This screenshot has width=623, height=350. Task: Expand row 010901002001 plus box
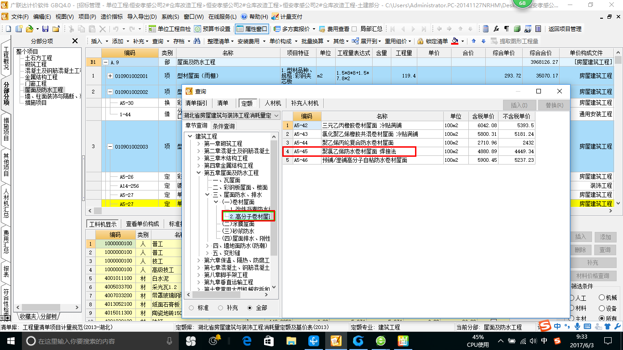click(110, 76)
